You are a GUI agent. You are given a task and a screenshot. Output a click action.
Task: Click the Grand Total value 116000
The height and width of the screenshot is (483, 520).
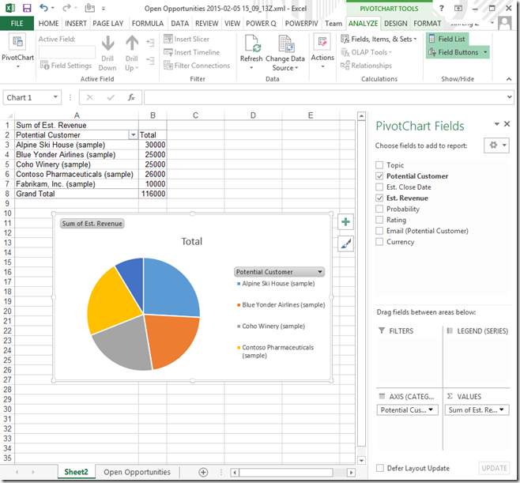[x=153, y=194]
